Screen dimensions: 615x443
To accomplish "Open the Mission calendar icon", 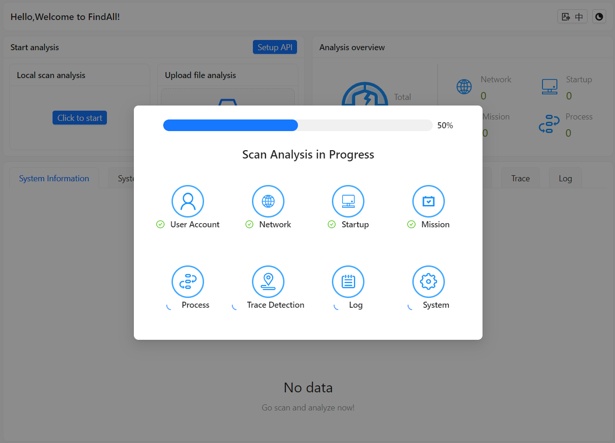I will point(429,201).
